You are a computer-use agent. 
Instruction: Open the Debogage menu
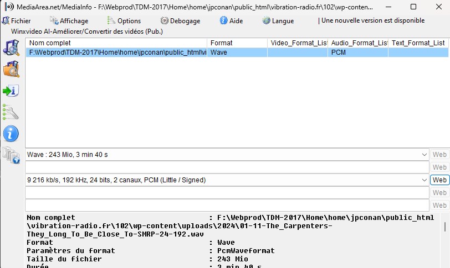180,21
